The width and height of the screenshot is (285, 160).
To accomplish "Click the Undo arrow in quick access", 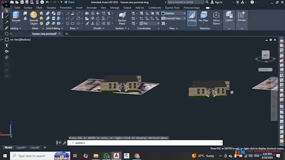I will 47,2.
